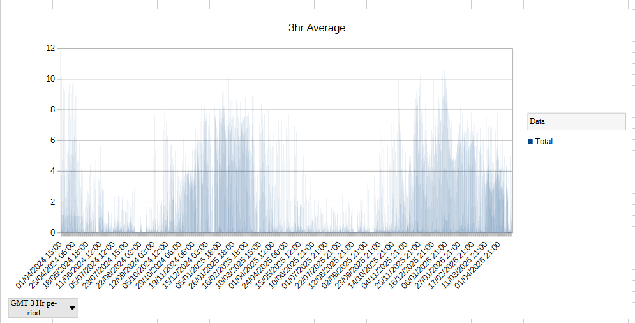Click the 10/06/2025 12:00 X-axis date label
The height and width of the screenshot is (323, 635).
(295, 263)
